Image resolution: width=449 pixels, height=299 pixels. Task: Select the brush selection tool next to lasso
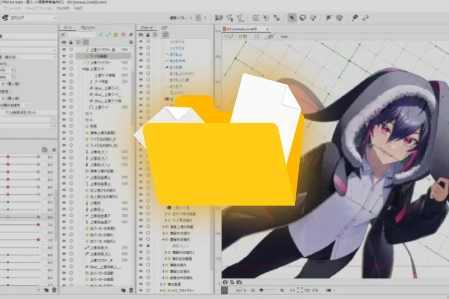coord(313,18)
